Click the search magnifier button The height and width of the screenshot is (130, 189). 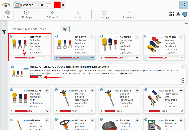point(183,5)
